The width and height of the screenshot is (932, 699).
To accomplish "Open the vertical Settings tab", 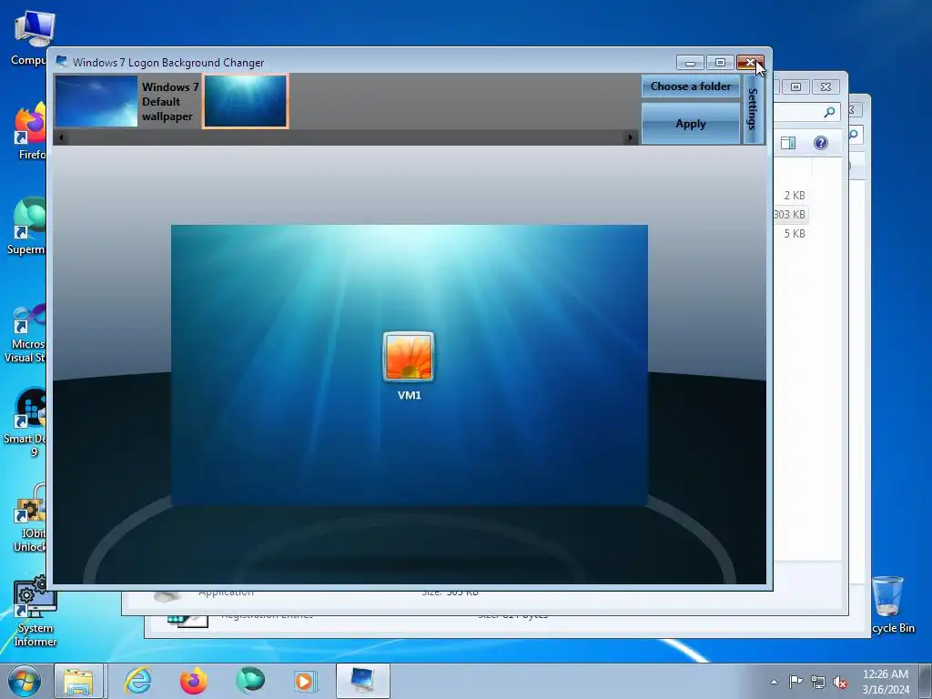I will [753, 109].
